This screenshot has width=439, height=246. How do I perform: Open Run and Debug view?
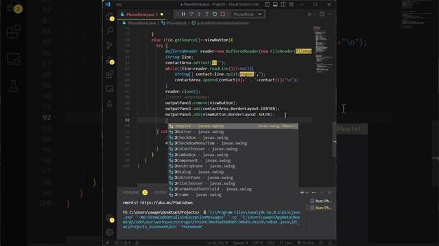point(110,60)
